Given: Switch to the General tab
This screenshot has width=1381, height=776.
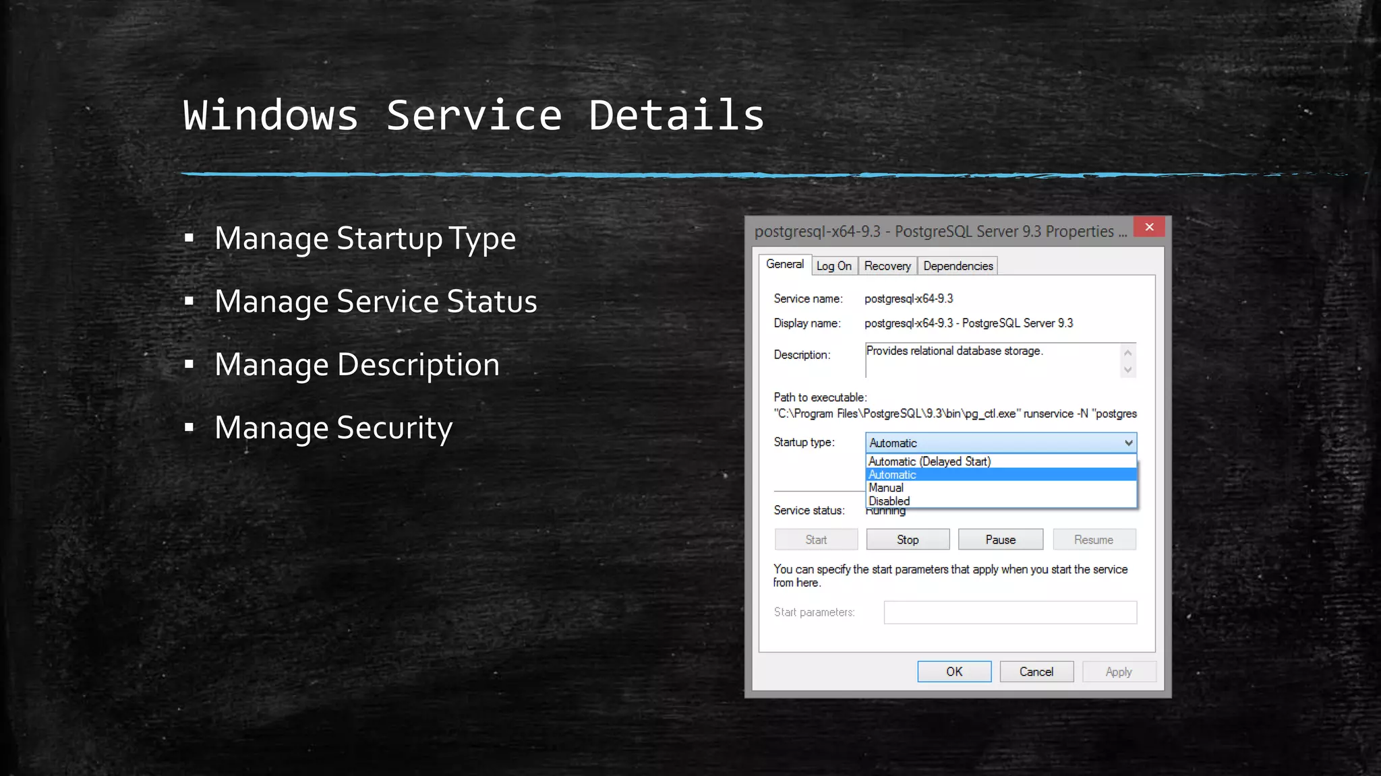Looking at the screenshot, I should click(785, 264).
